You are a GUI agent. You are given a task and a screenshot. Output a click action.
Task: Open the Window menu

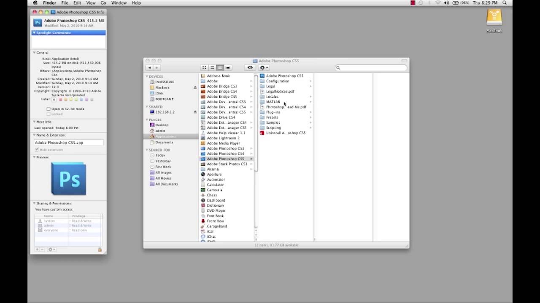[x=119, y=3]
